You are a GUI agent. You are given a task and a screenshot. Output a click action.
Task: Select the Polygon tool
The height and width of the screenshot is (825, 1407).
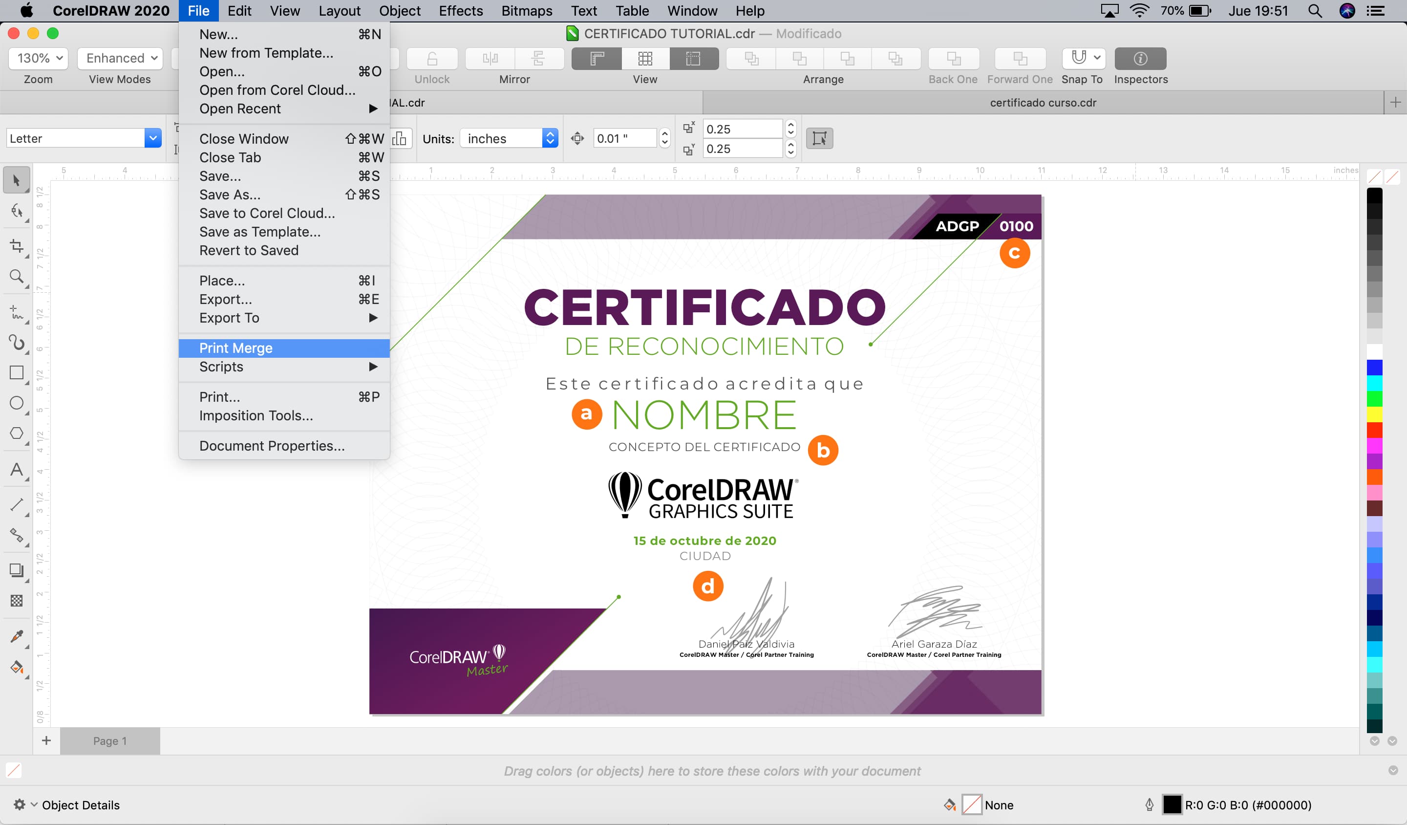point(16,434)
